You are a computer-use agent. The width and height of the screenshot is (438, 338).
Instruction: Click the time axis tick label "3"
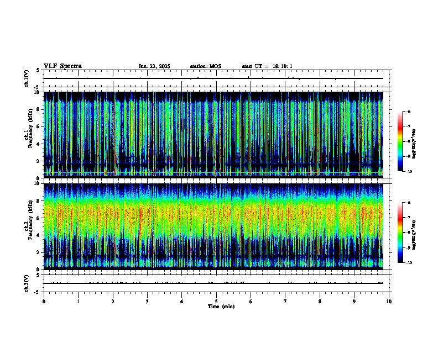point(147,302)
